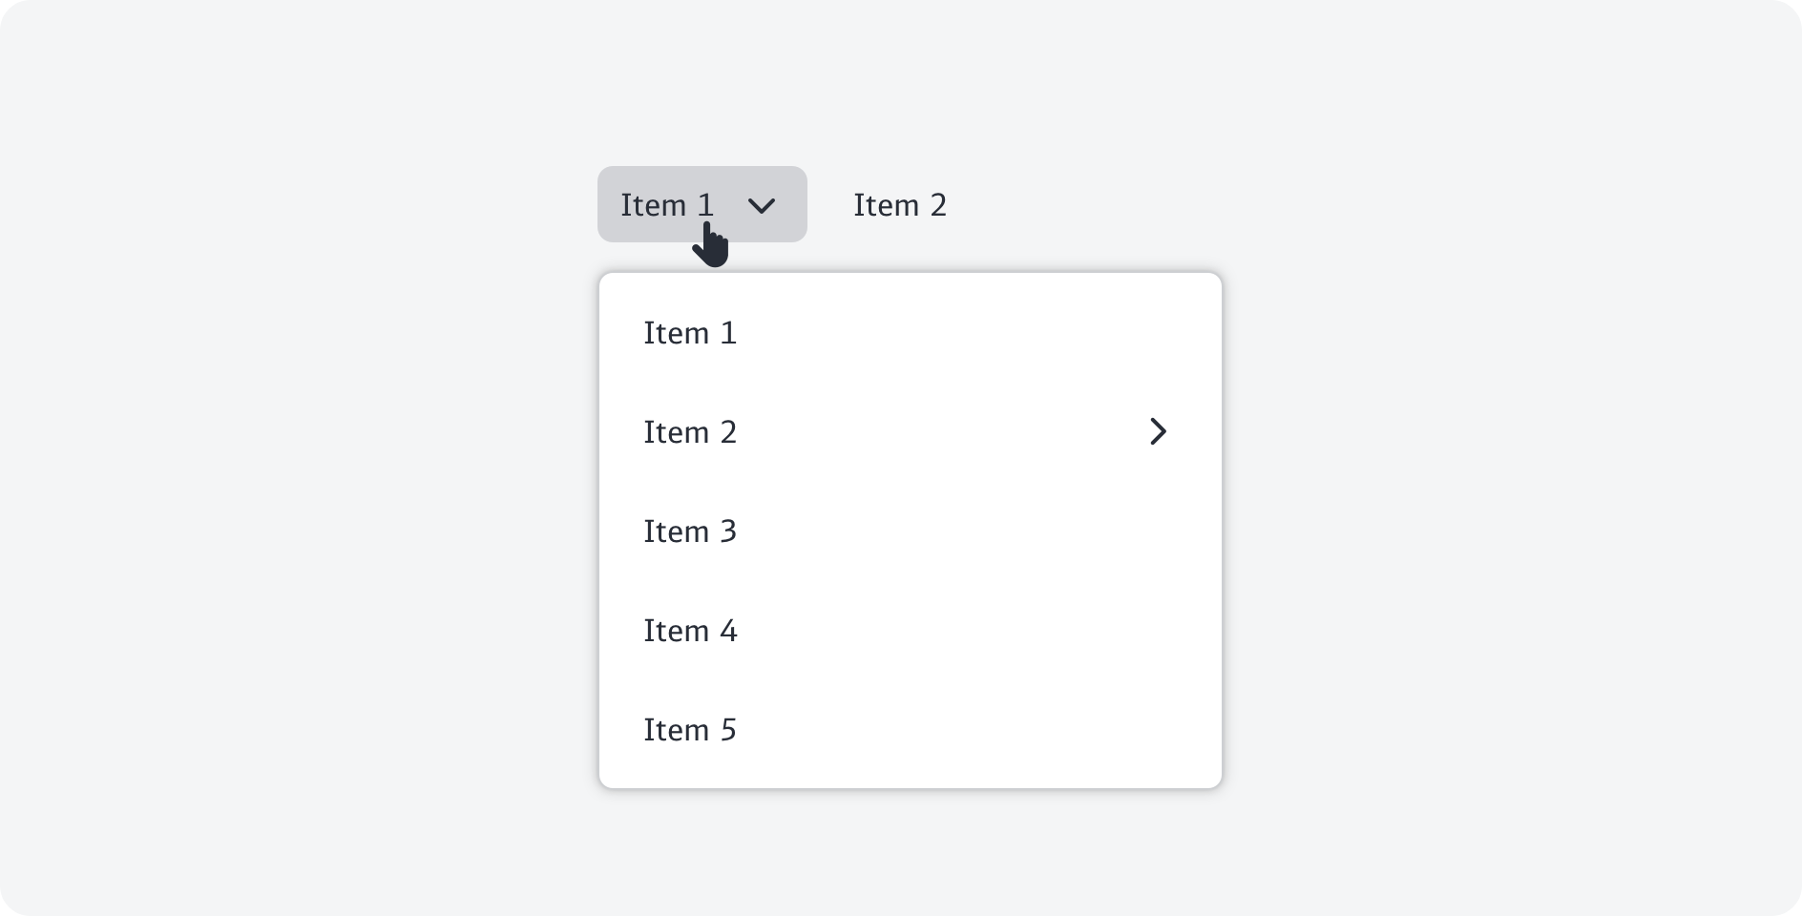1802x916 pixels.
Task: Select Item 2 in the dropdown list
Action: (690, 432)
